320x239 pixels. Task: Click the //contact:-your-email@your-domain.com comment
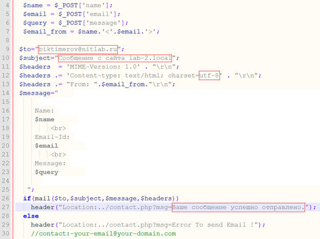104,233
